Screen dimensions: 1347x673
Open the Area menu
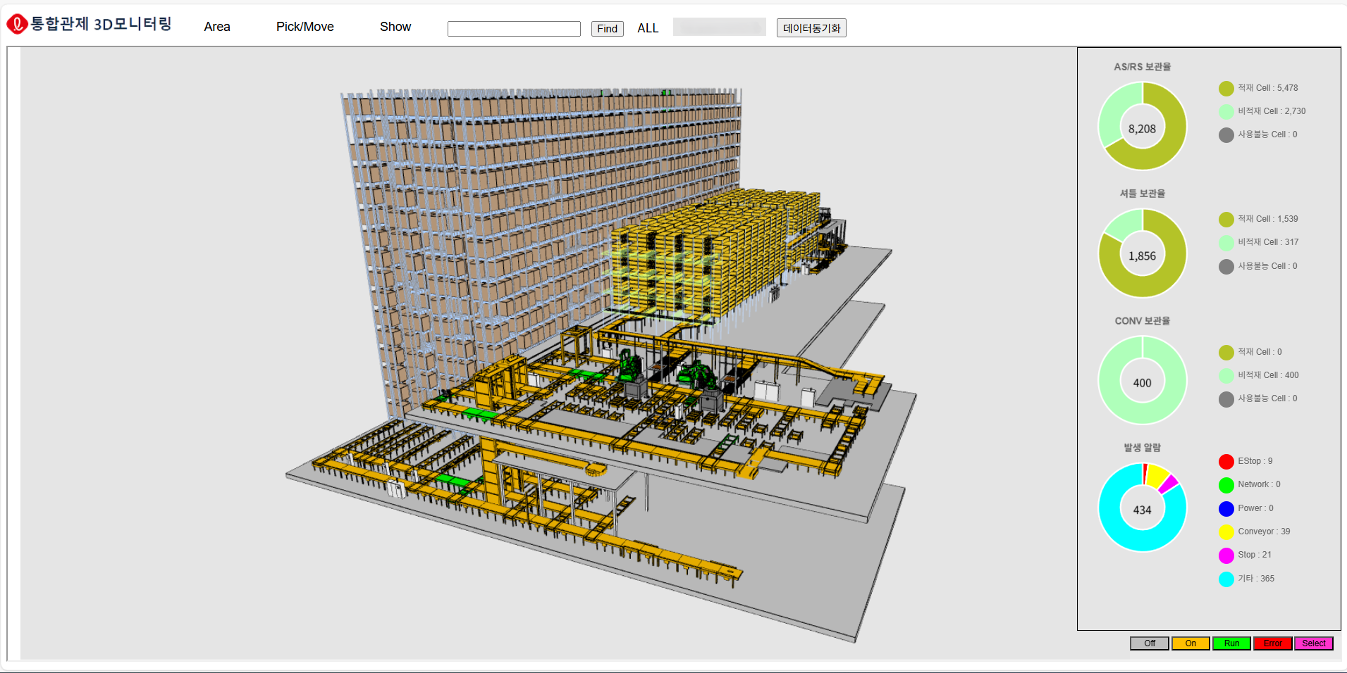(217, 27)
